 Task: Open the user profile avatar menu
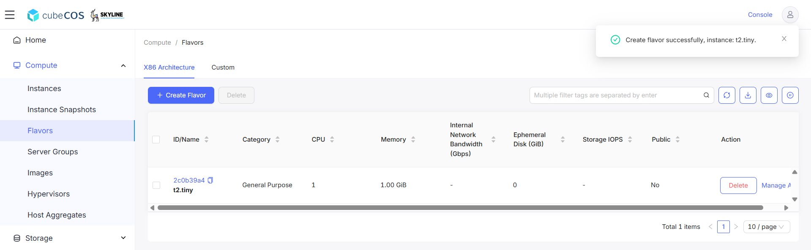point(790,15)
